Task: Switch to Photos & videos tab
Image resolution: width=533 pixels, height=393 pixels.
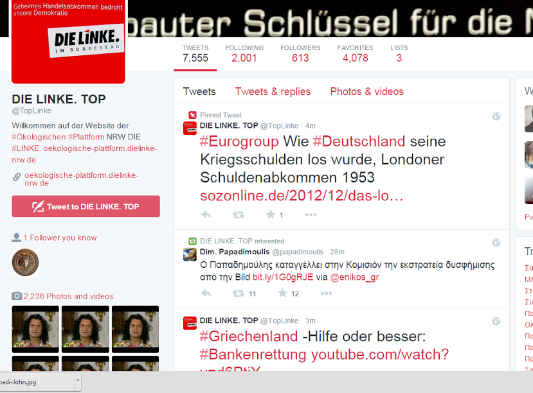Action: tap(366, 92)
